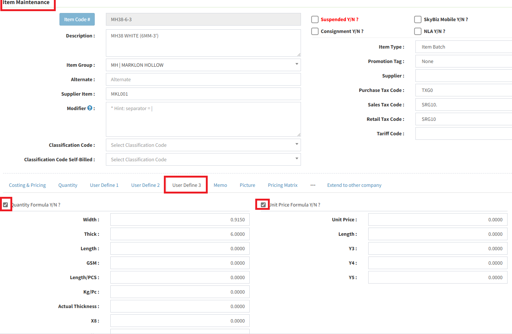Open the Pricing Matrix tab
Screen dimensions: 512x334
coord(282,185)
